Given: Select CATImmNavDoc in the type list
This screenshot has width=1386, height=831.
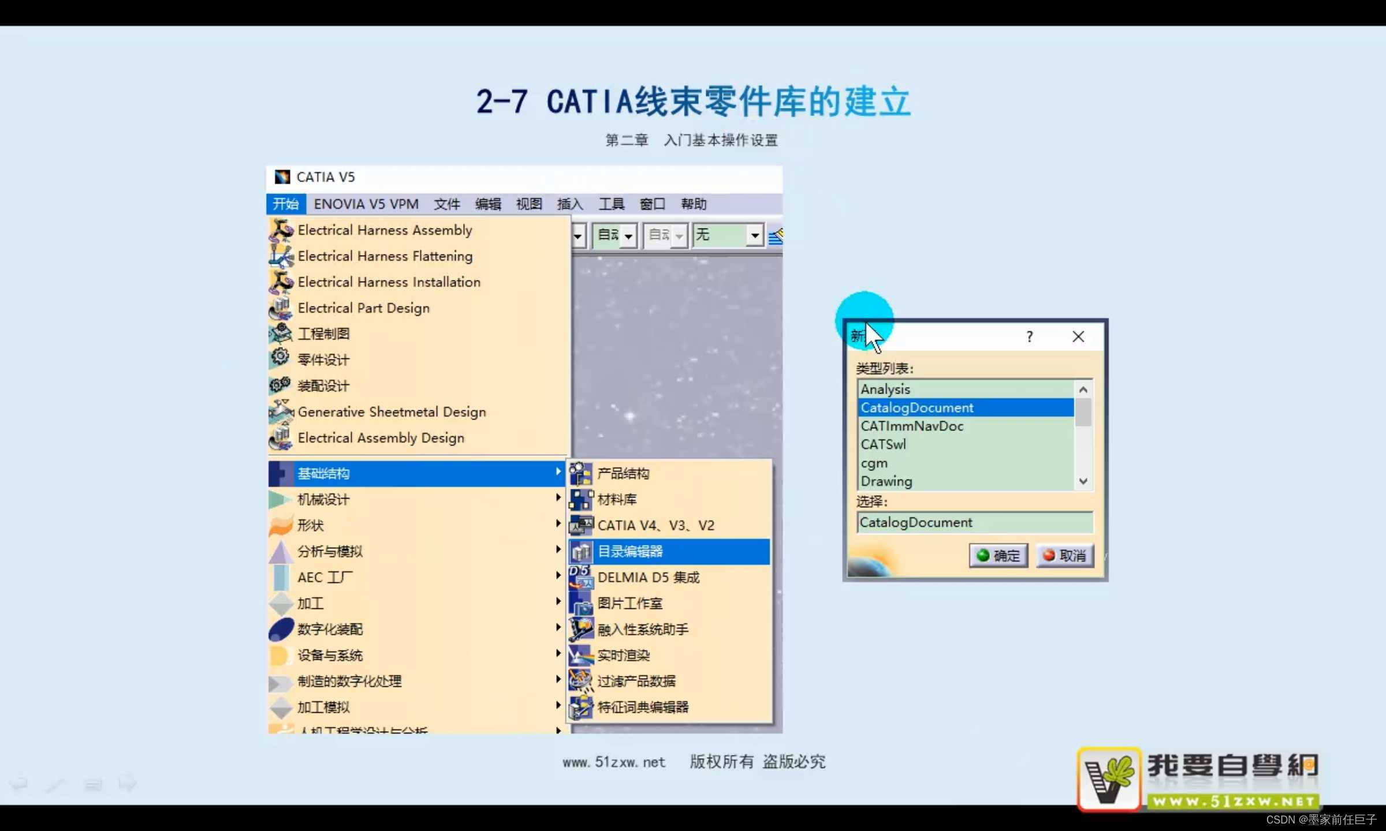Looking at the screenshot, I should click(x=912, y=426).
